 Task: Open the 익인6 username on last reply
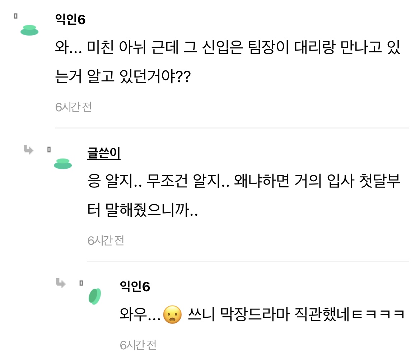(x=135, y=286)
